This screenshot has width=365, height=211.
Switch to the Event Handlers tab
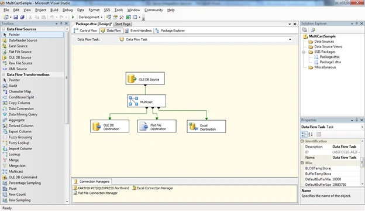138,30
